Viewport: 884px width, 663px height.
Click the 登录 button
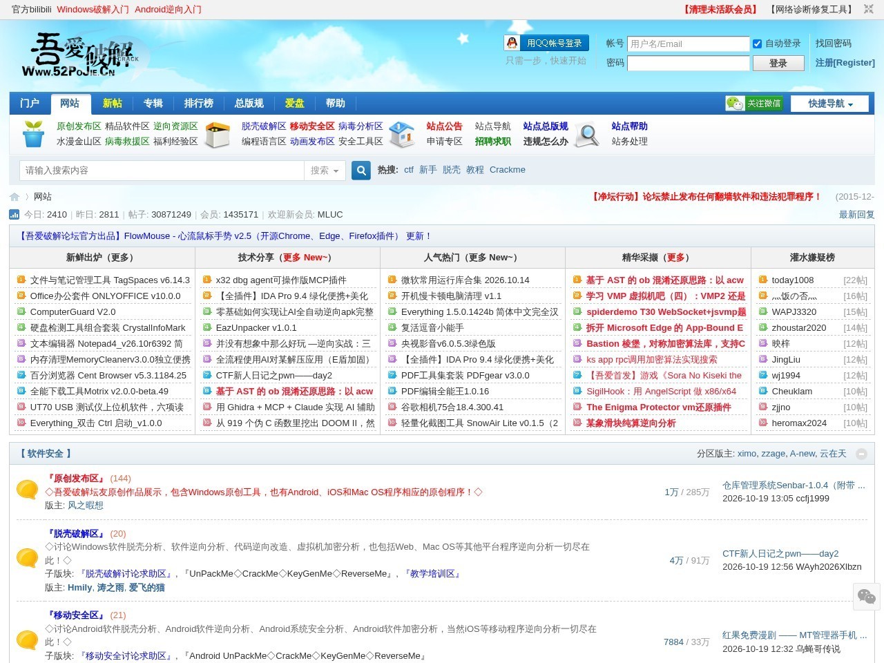tap(778, 63)
